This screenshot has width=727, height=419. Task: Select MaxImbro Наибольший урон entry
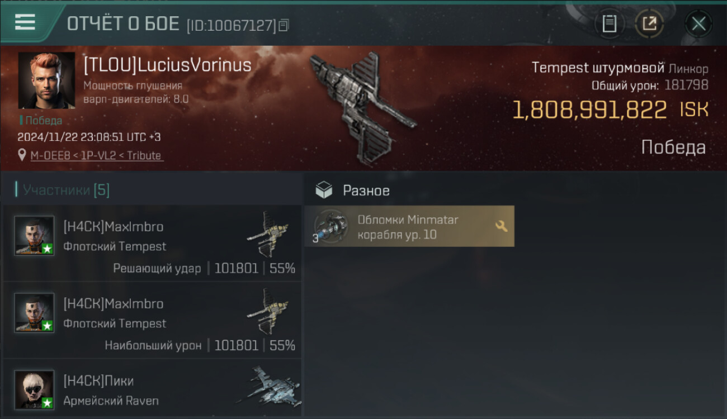[152, 320]
